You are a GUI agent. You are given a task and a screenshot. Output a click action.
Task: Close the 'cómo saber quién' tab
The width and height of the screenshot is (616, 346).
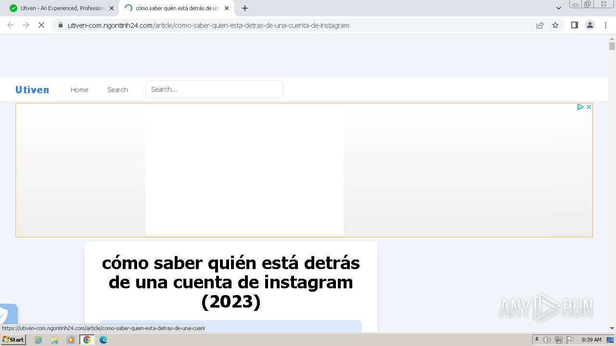[x=227, y=8]
